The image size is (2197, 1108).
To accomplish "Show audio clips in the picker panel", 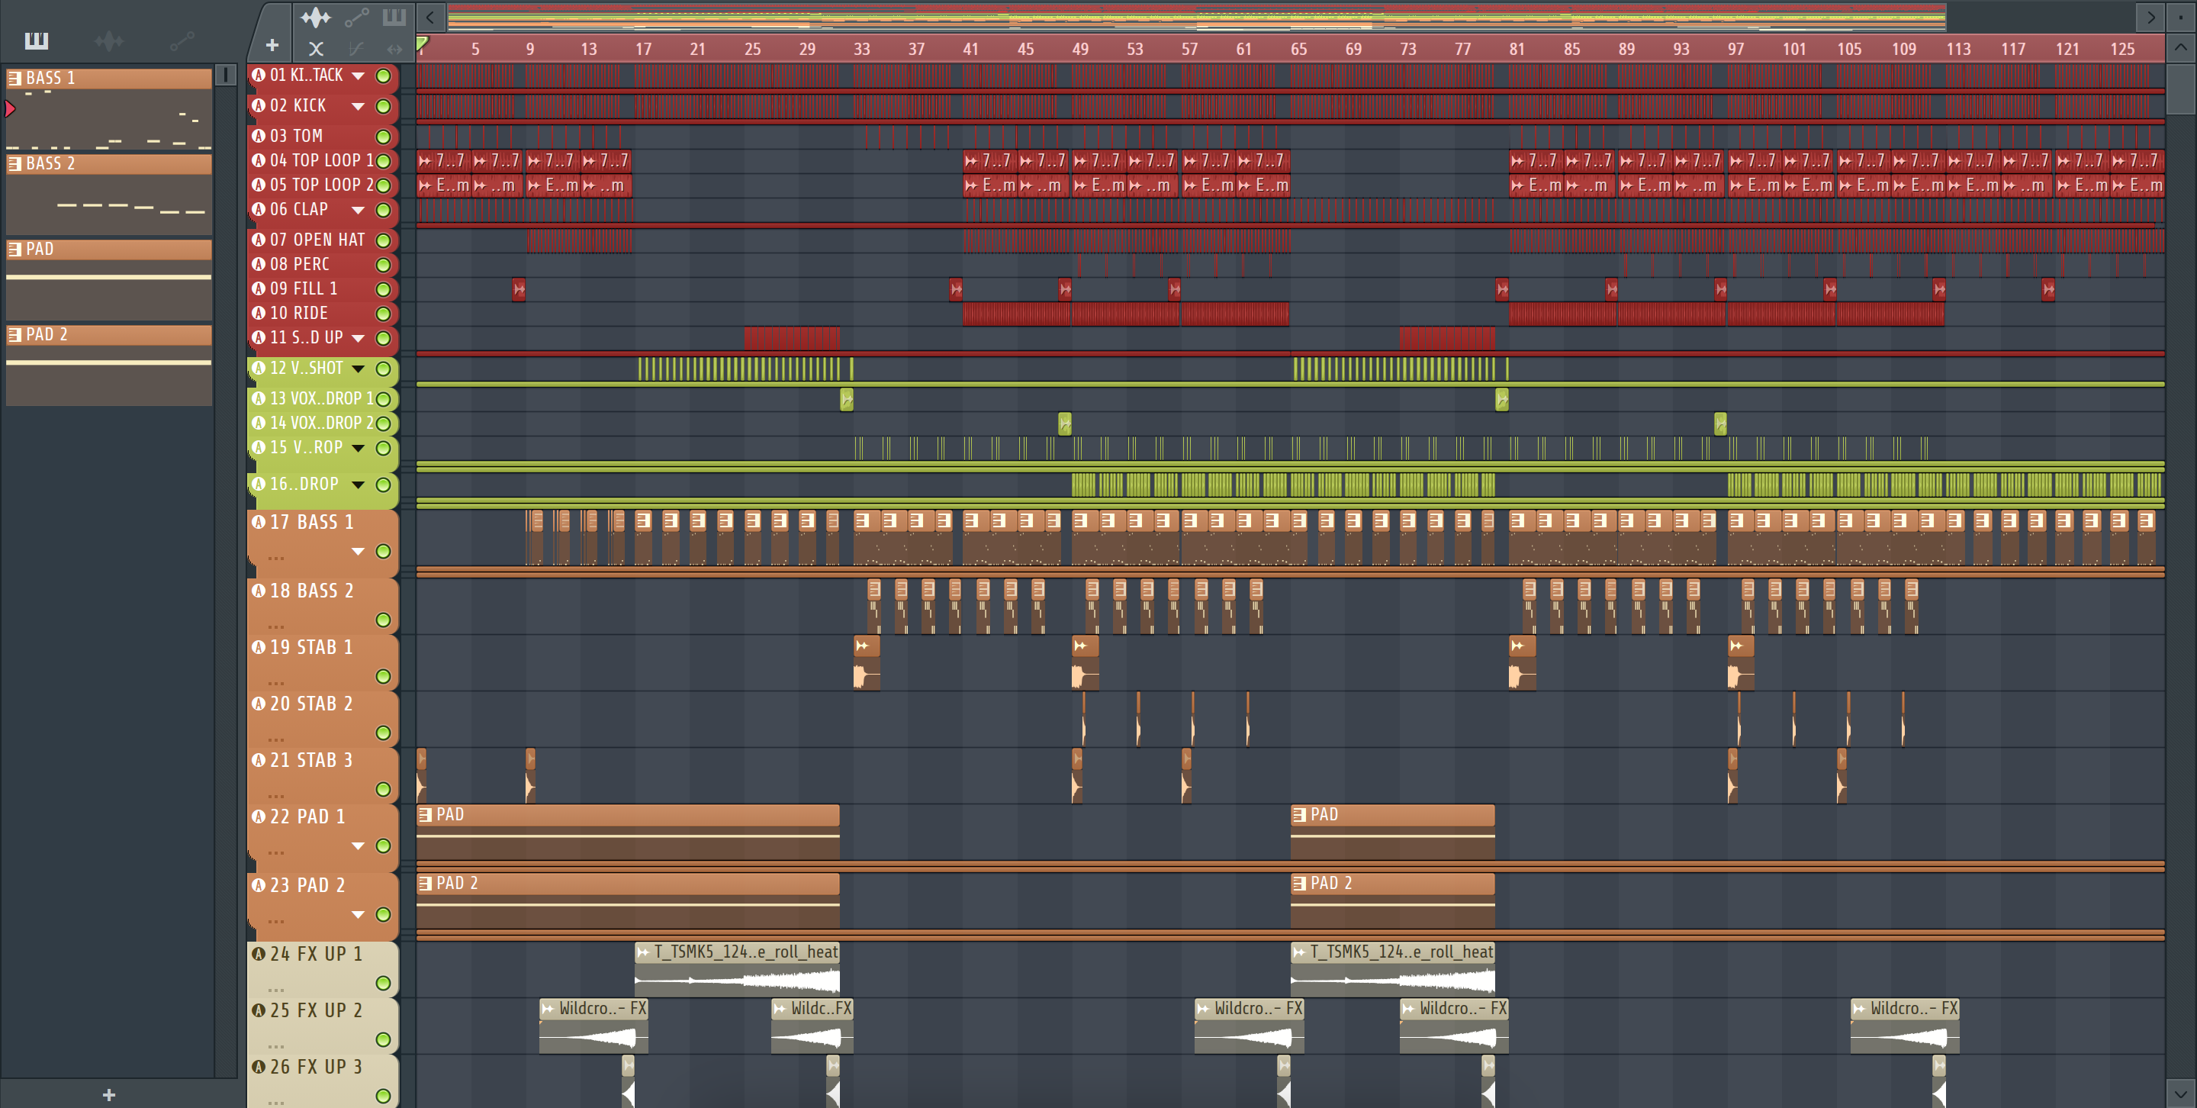I will click(x=108, y=41).
